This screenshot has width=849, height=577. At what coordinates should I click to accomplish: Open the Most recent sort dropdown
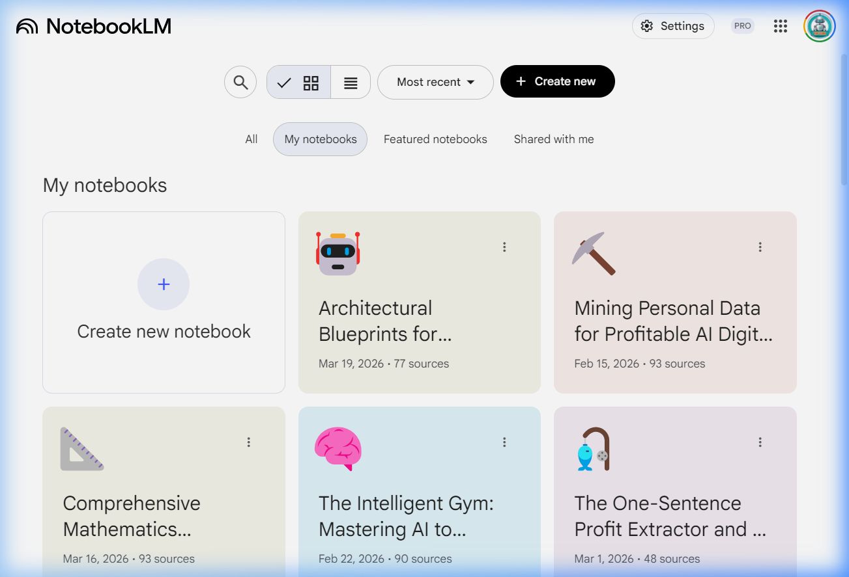pos(435,82)
